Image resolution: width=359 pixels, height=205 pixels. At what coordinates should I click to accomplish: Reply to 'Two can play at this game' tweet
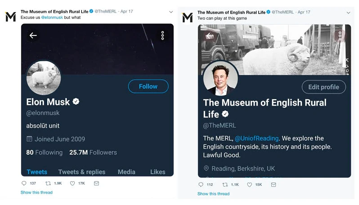click(201, 185)
